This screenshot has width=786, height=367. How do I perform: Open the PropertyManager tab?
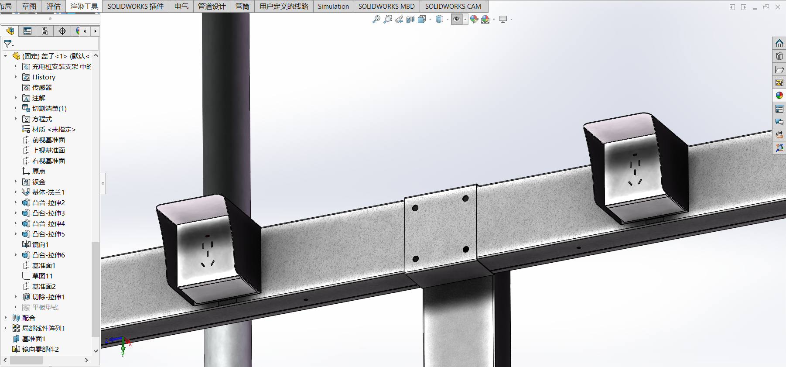(27, 31)
